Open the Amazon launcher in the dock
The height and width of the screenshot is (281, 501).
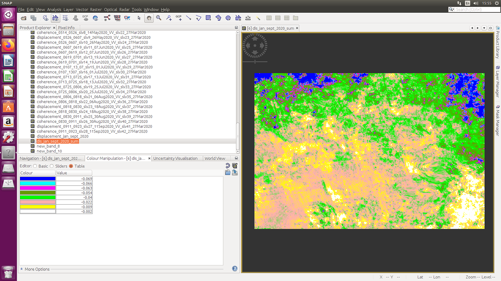pos(8,122)
